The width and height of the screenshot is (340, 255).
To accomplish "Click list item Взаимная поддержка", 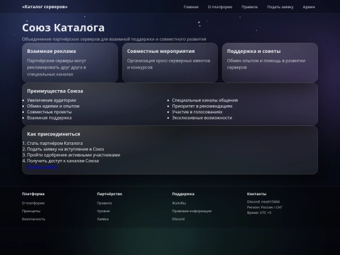I will click(x=49, y=118).
